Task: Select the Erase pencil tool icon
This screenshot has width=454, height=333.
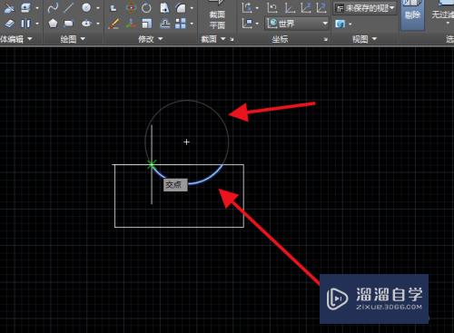Action: tap(113, 24)
